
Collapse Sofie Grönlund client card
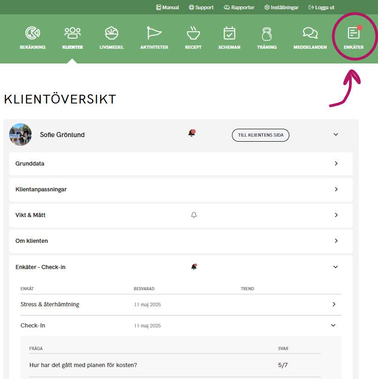335,135
